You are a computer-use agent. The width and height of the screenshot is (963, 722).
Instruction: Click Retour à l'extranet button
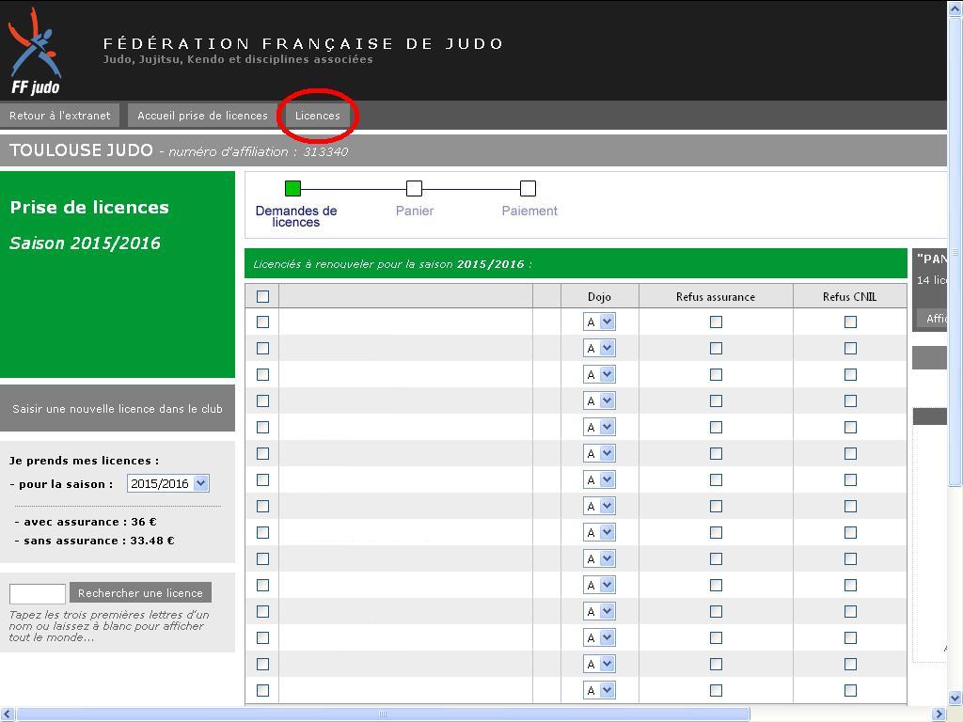pos(60,116)
